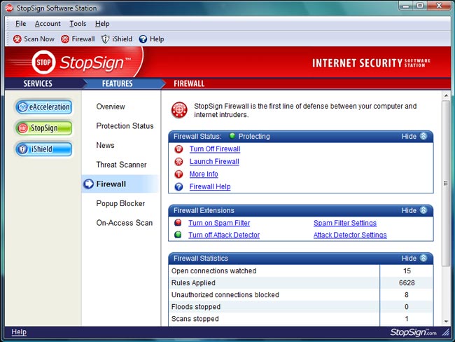Open Spam Filter Settings link

pyautogui.click(x=345, y=223)
